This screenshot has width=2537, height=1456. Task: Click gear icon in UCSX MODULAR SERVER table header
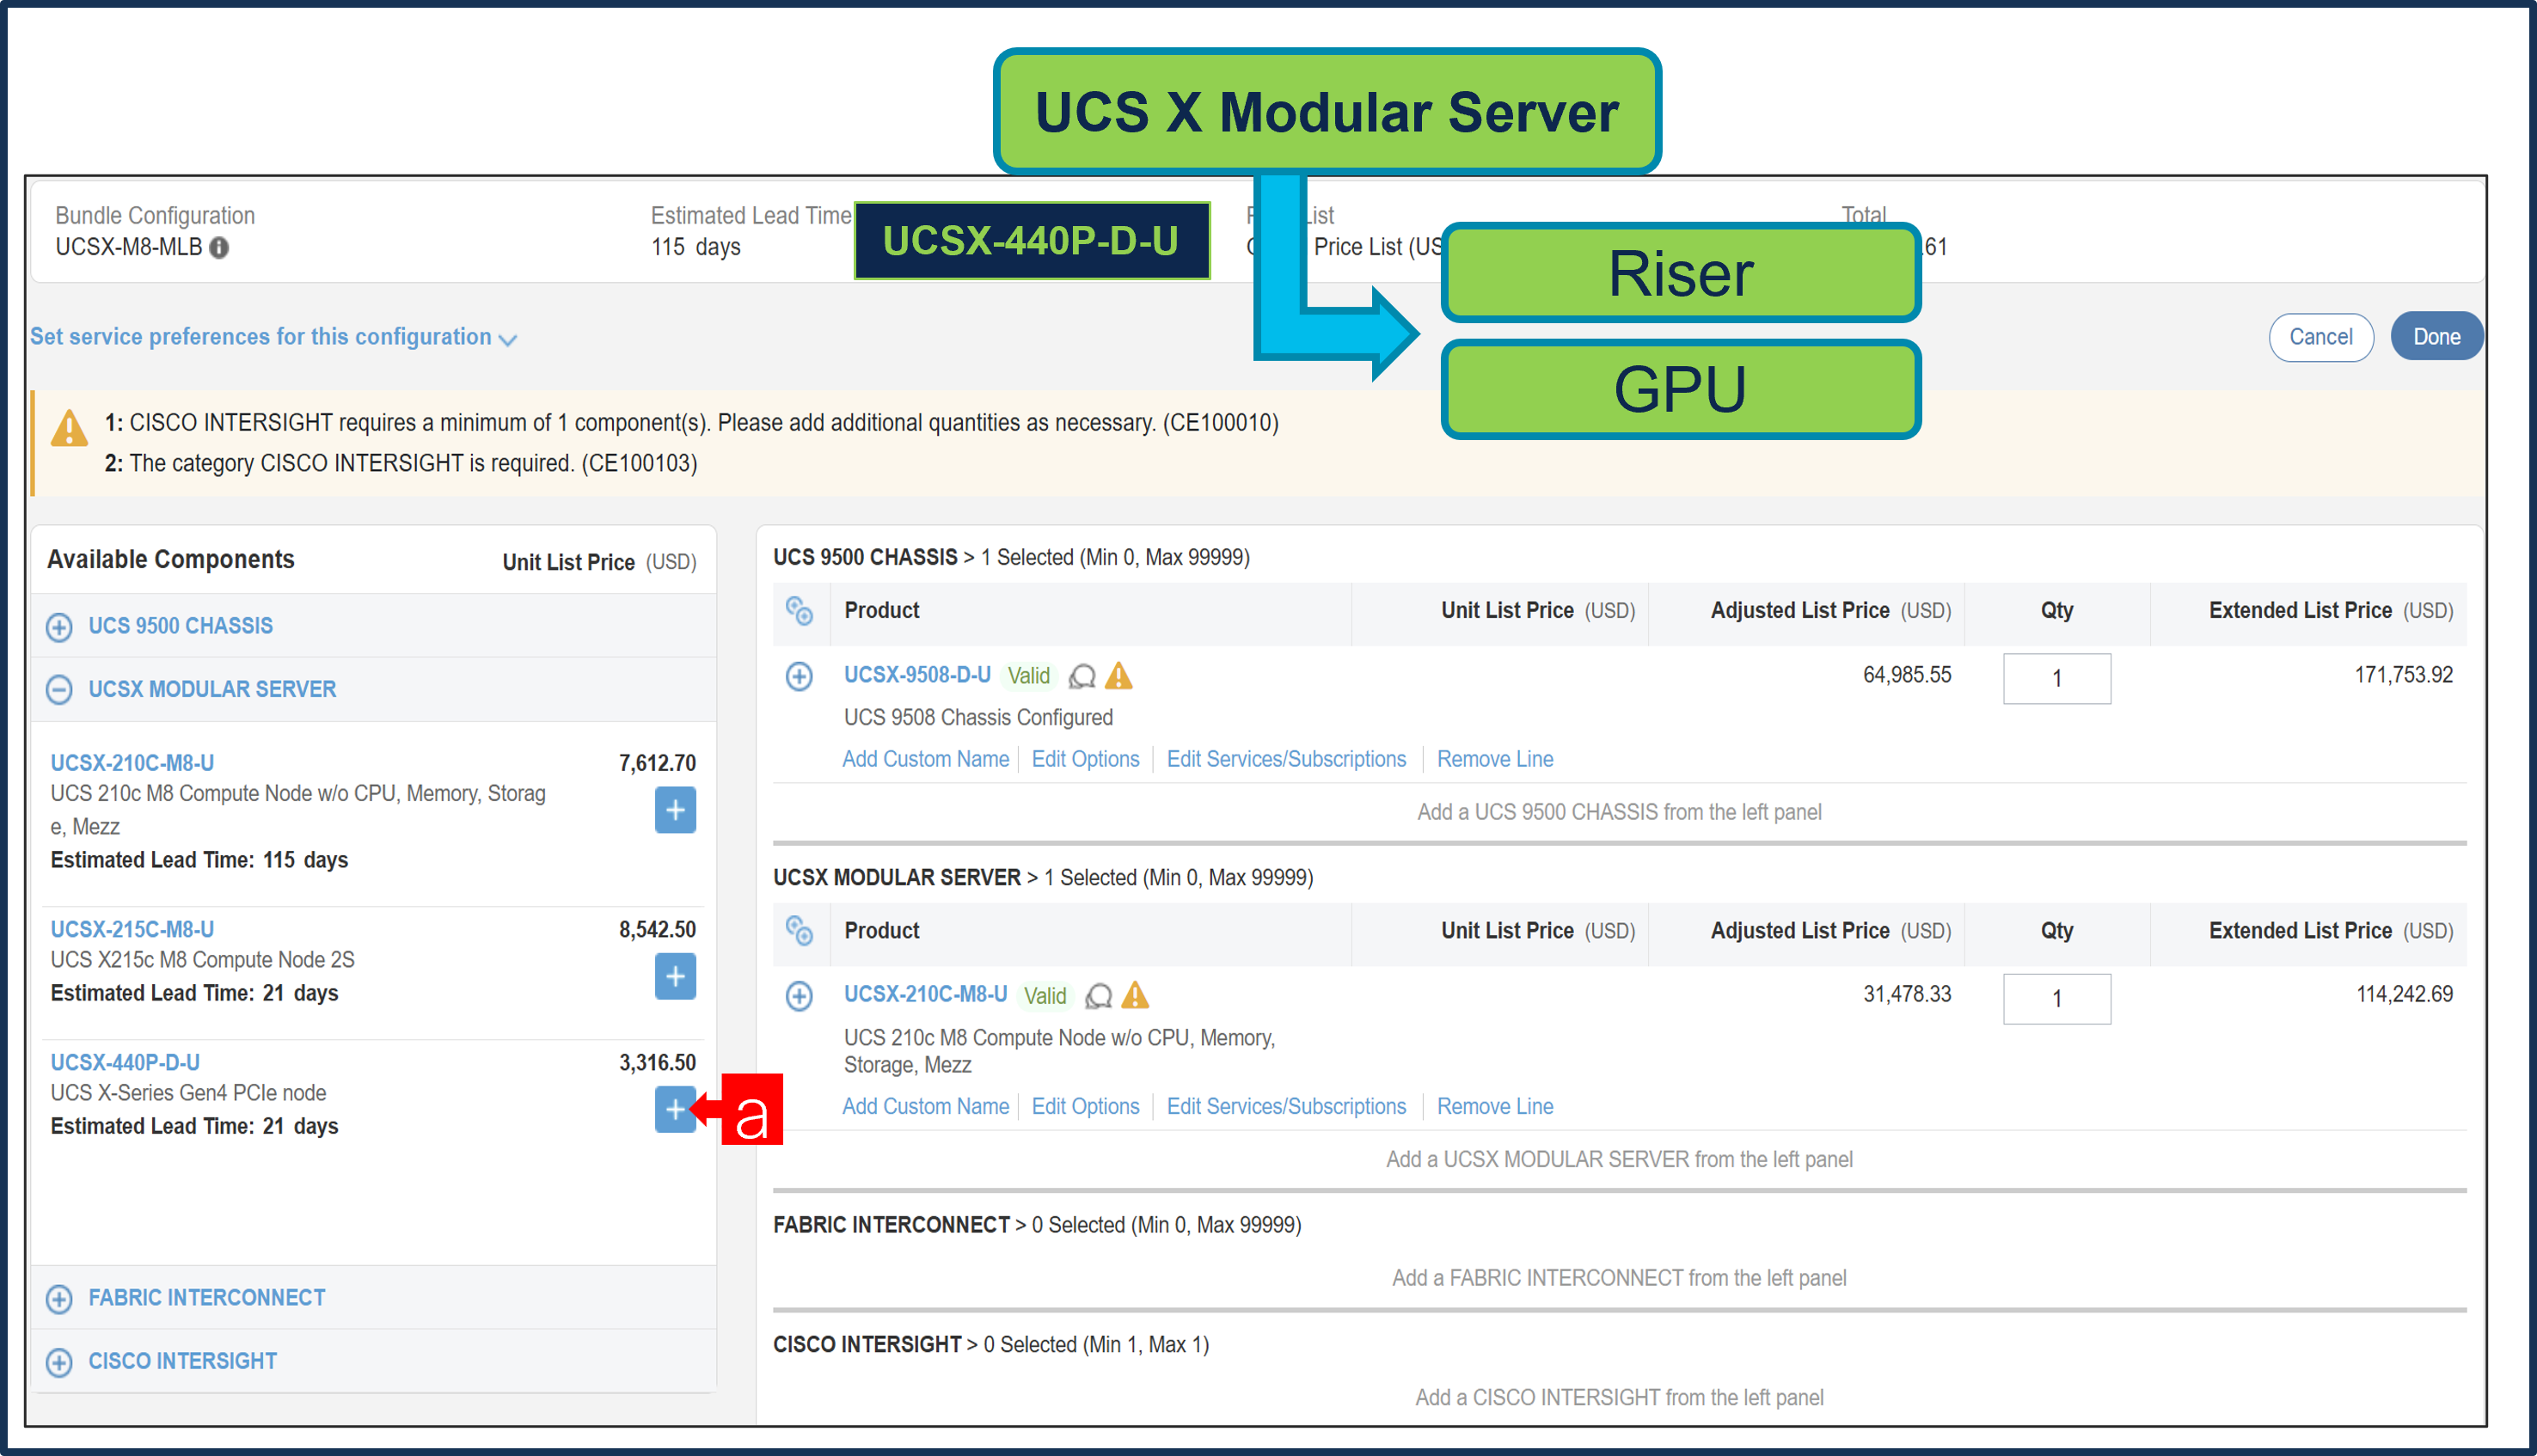(799, 931)
